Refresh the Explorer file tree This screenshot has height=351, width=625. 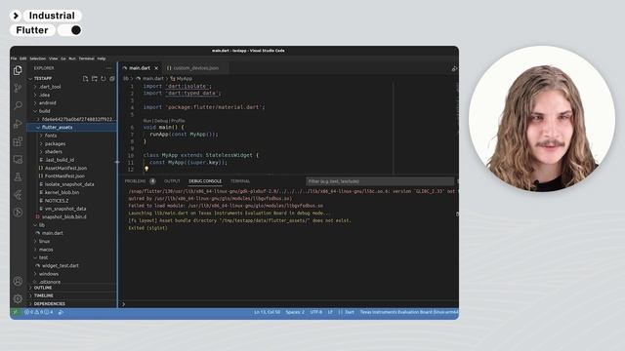point(104,78)
